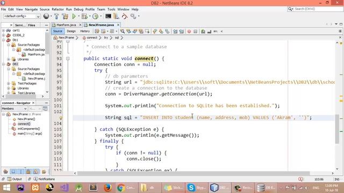Select connect() in Navigator list

pos(24,124)
